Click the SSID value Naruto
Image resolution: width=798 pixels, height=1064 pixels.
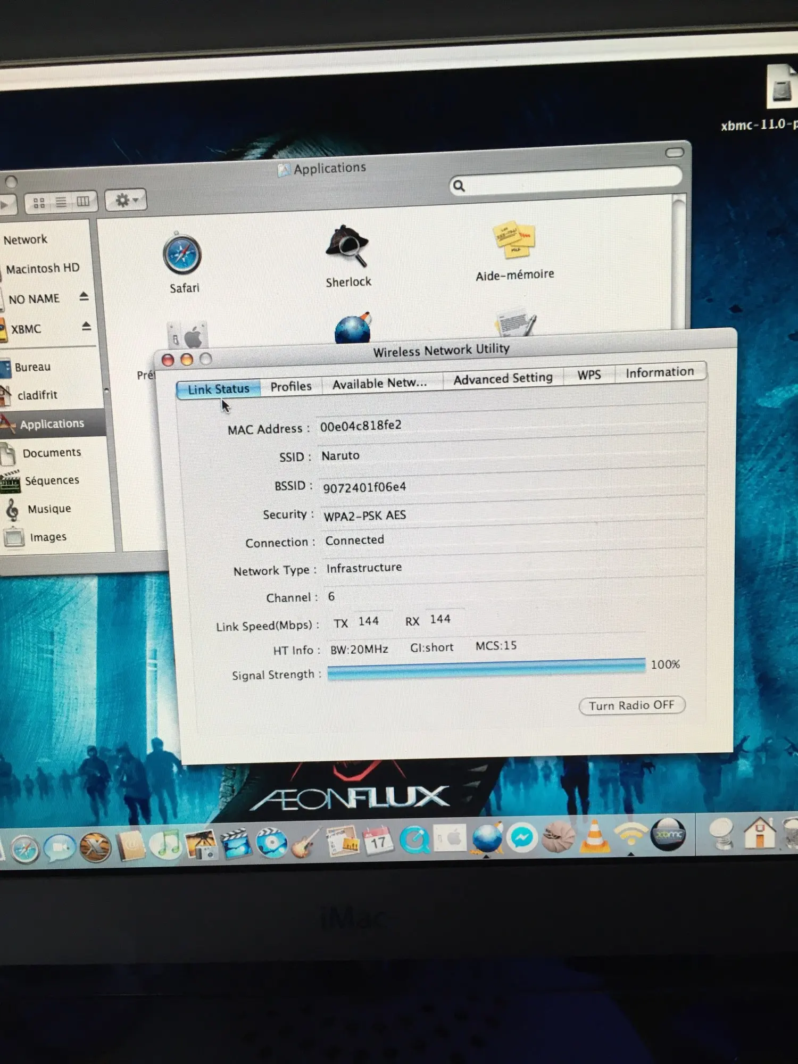340,456
